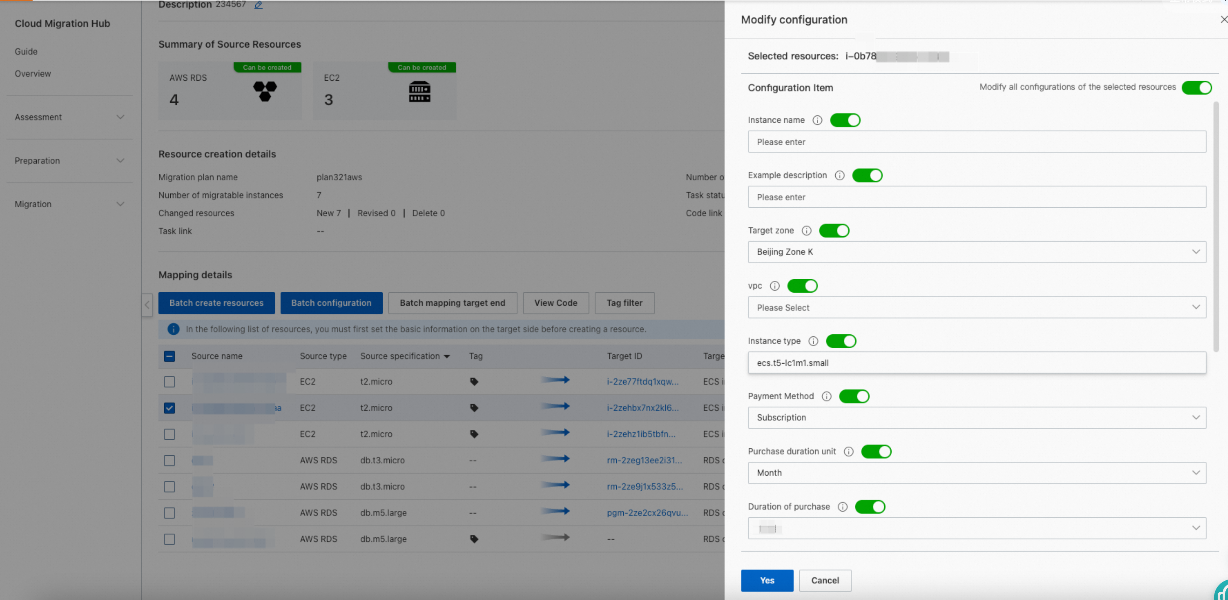This screenshot has width=1228, height=600.
Task: Click the AWS RDS hexagon cluster icon
Action: [265, 91]
